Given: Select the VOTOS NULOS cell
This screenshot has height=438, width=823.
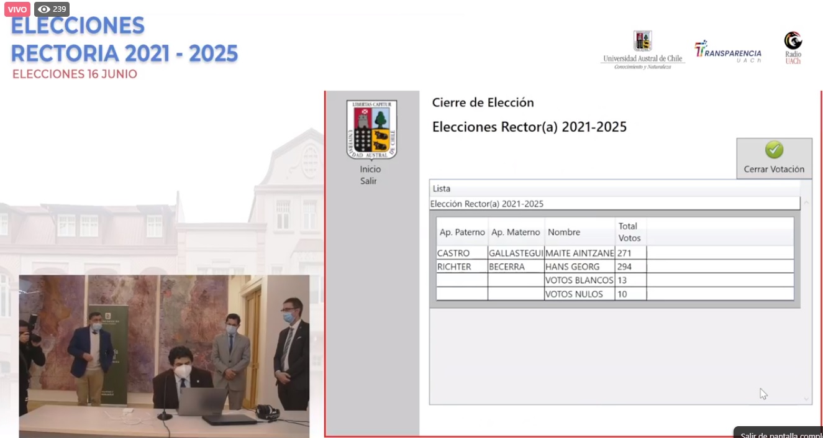Looking at the screenshot, I should pyautogui.click(x=580, y=294).
